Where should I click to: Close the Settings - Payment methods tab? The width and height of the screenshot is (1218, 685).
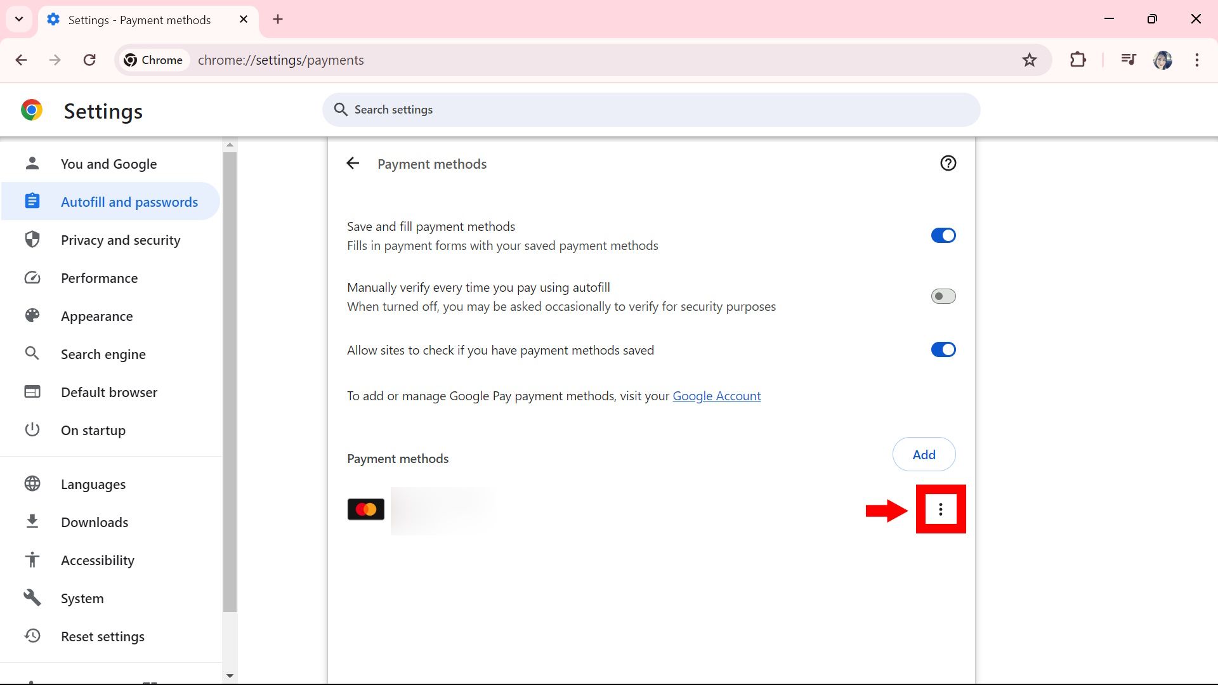coord(244,20)
